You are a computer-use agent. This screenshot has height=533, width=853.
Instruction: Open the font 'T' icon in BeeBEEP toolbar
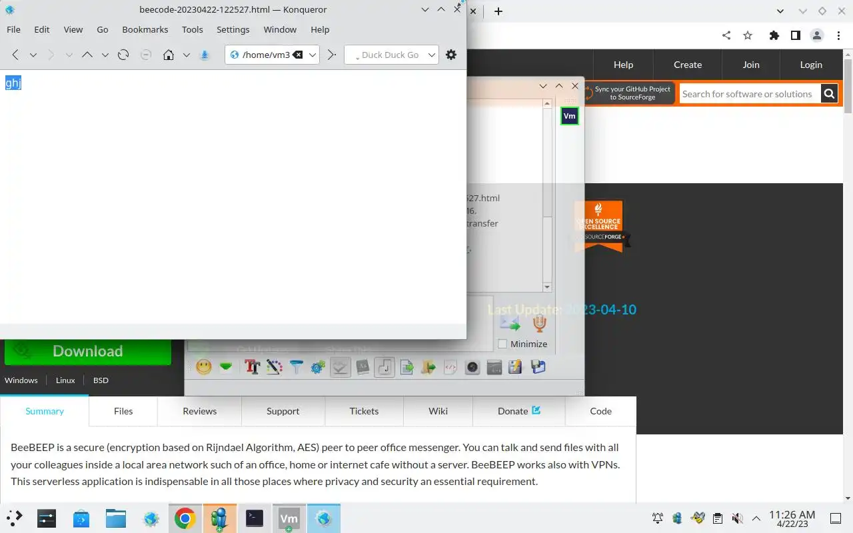[252, 366]
